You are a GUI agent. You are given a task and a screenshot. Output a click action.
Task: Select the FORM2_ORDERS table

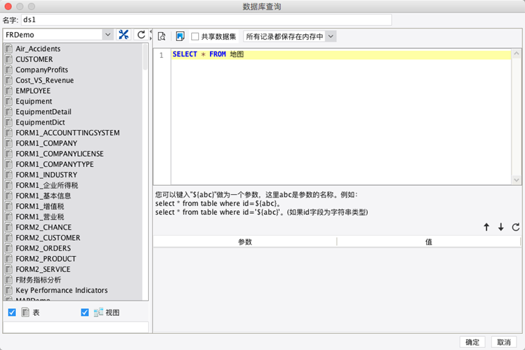(43, 248)
